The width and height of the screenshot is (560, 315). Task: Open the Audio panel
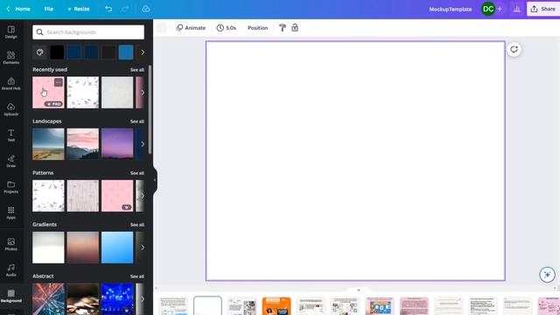click(11, 270)
